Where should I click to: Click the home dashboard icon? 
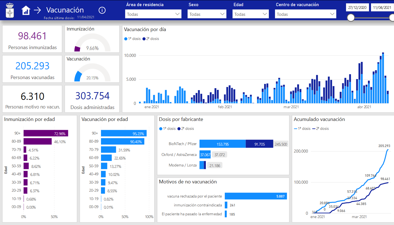[x=26, y=11]
